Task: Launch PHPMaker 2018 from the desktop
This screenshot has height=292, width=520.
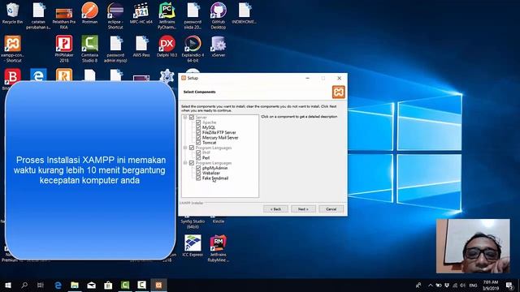Action: 64,49
